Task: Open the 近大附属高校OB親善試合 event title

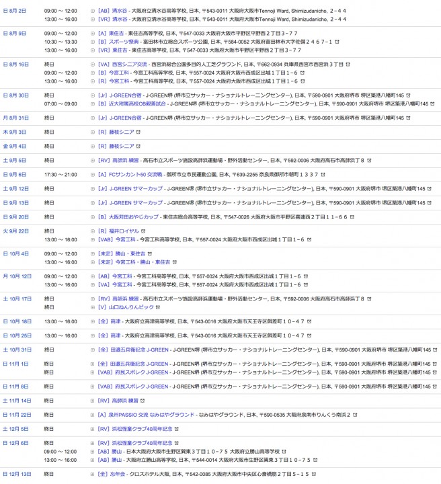Action: pos(138,104)
